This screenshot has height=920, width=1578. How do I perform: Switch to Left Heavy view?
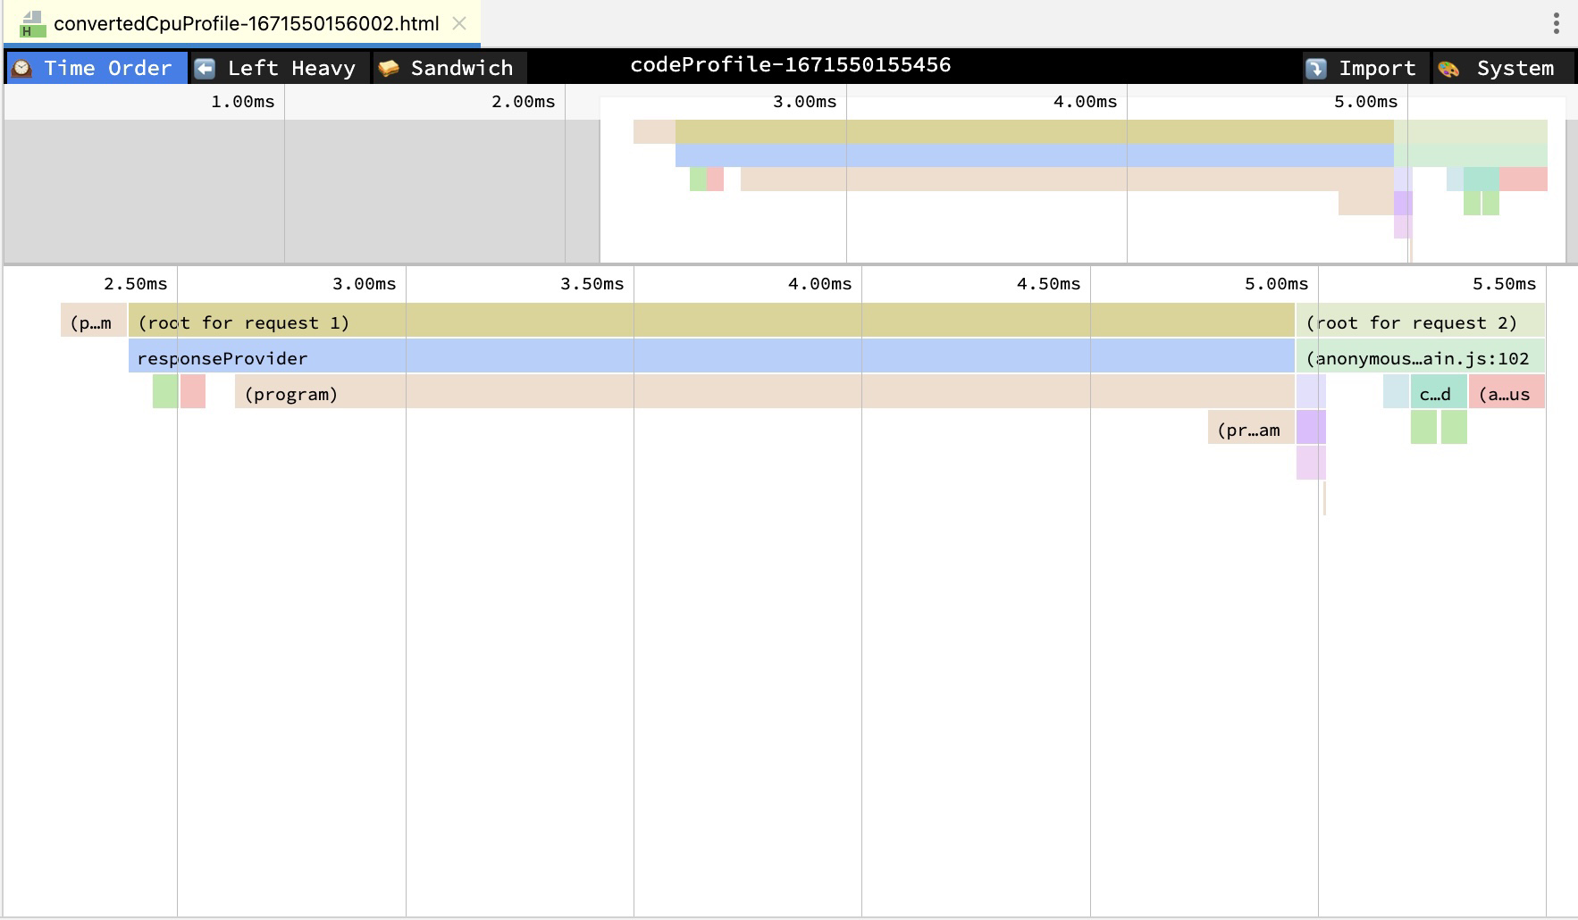coord(280,68)
